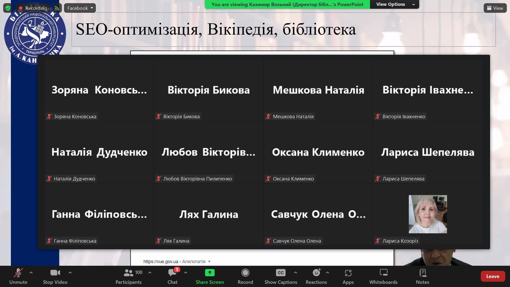Expand the arrow beside Show Captions
This screenshot has width=510, height=287.
click(296, 272)
